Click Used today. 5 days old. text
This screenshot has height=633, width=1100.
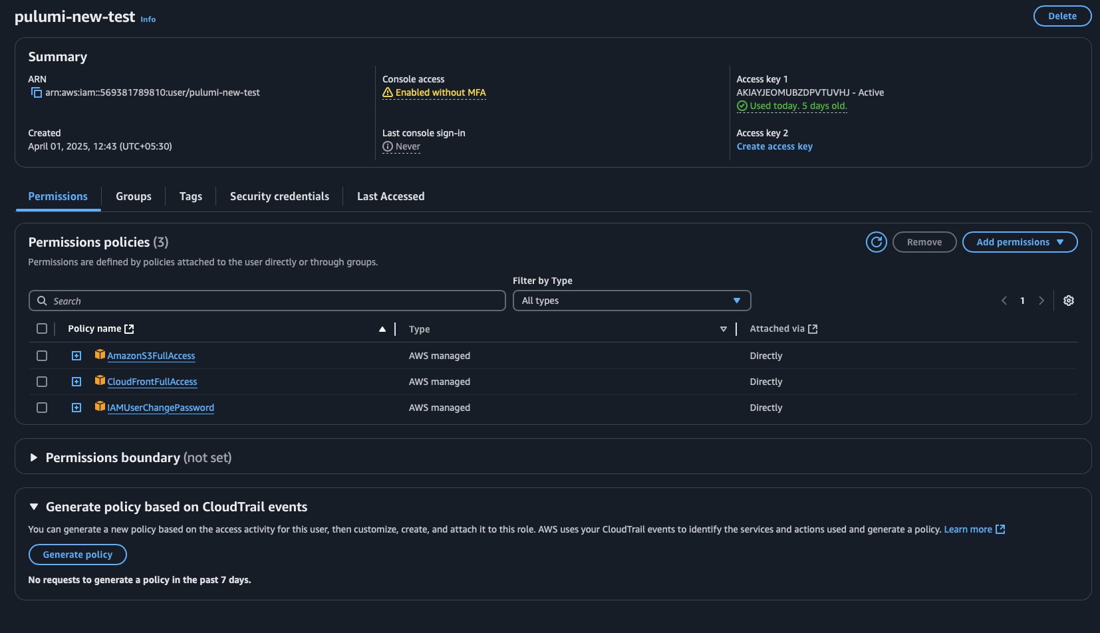pyautogui.click(x=798, y=106)
